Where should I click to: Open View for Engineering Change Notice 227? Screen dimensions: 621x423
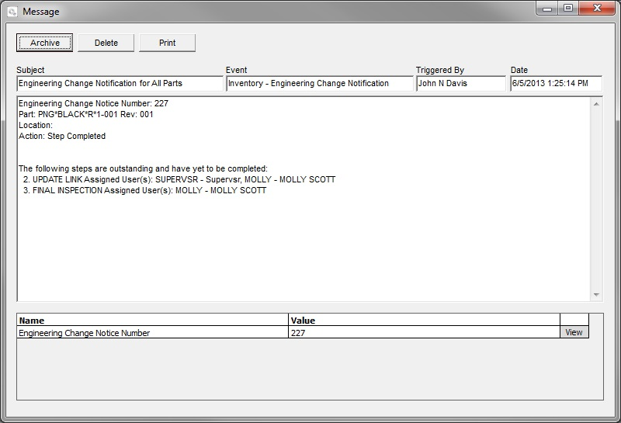[x=574, y=332]
